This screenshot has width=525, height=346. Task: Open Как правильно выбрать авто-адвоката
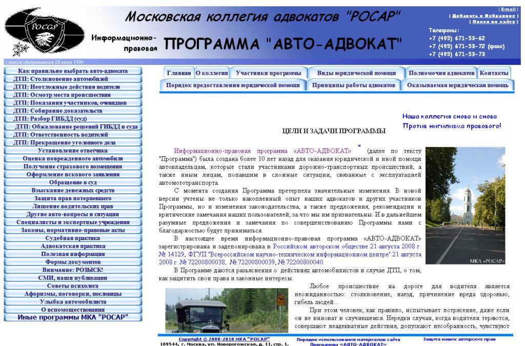coord(73,71)
